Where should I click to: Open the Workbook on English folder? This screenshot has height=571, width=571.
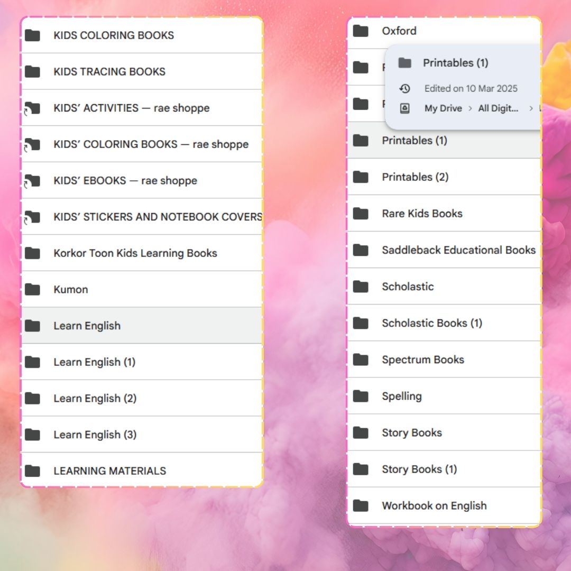coord(434,506)
